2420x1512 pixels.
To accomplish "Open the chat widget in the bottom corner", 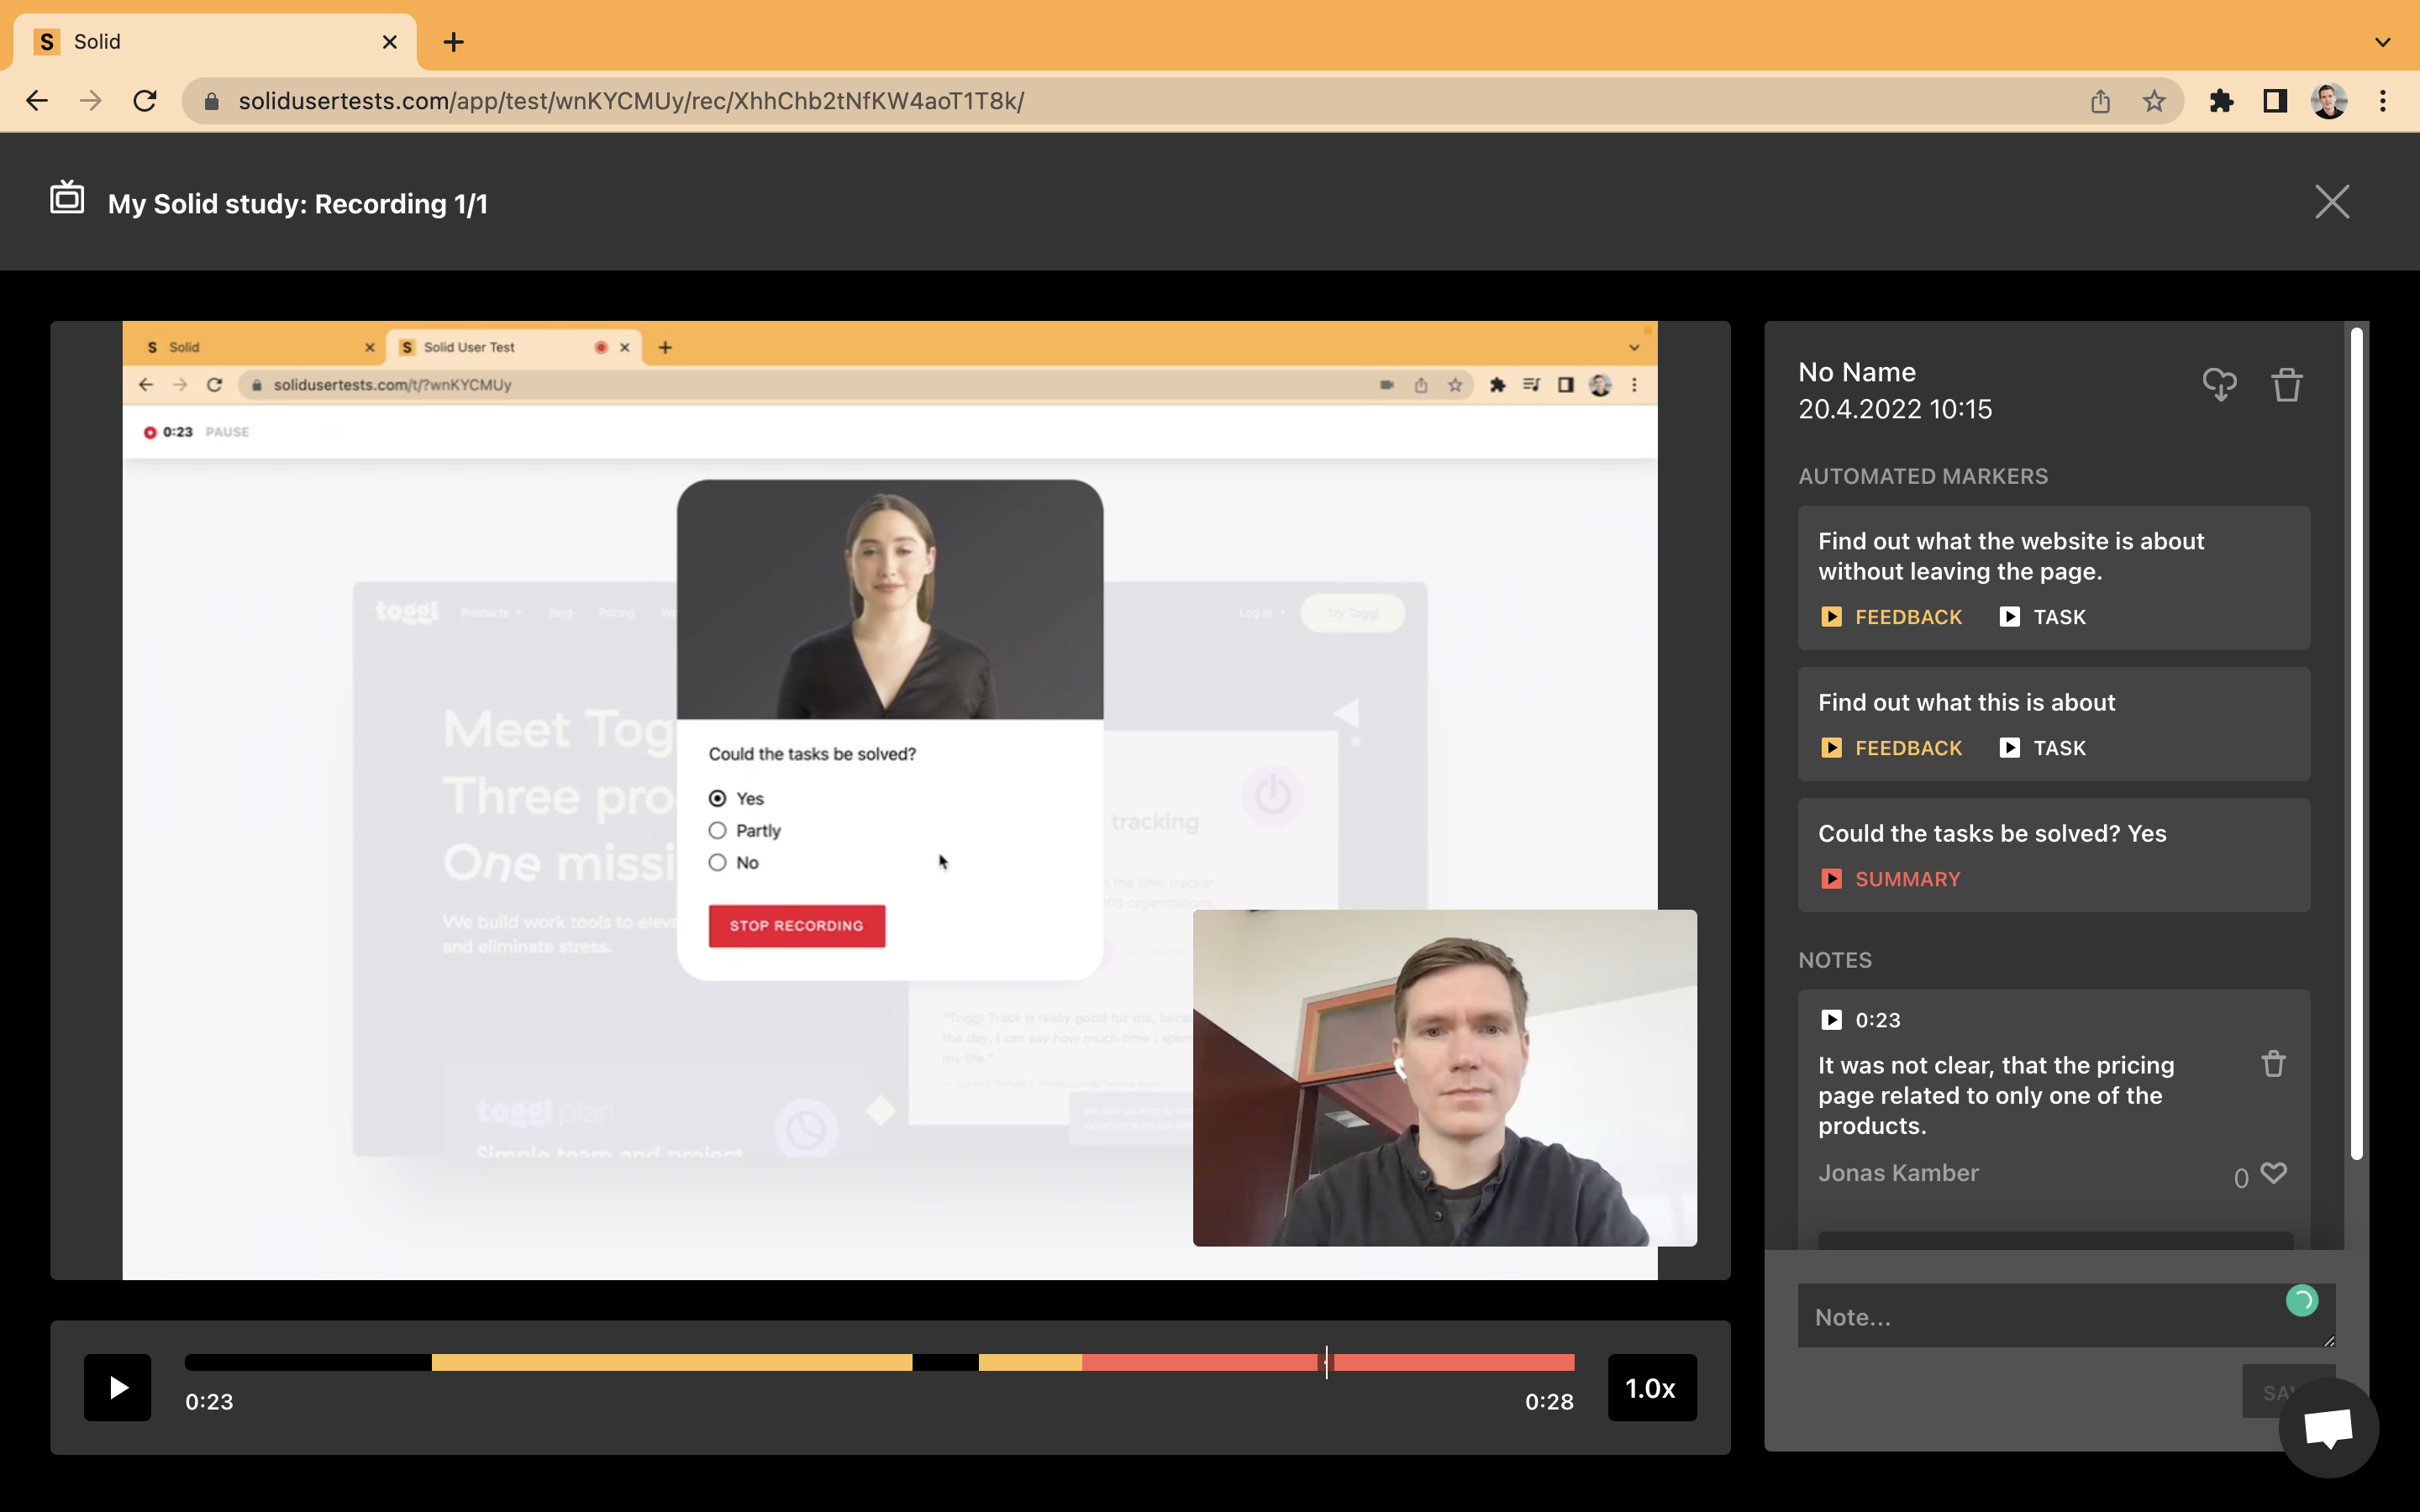I will click(x=2327, y=1427).
